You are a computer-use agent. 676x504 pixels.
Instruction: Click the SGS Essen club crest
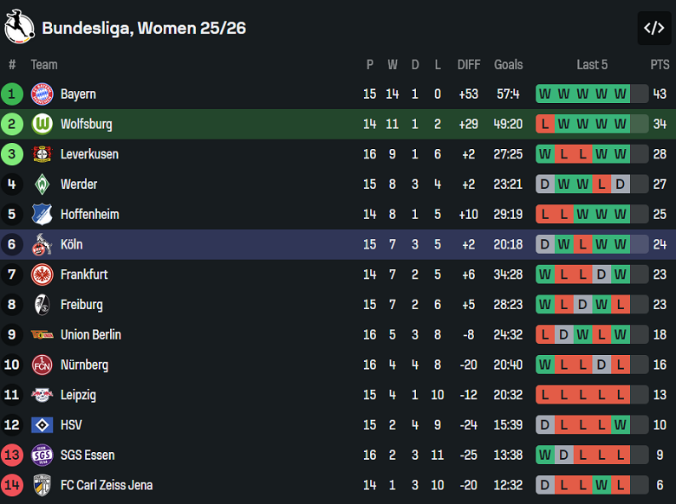[42, 456]
